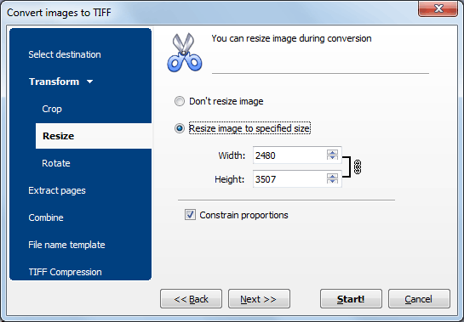464x322 pixels.
Task: Open the Combine section
Action: (46, 217)
